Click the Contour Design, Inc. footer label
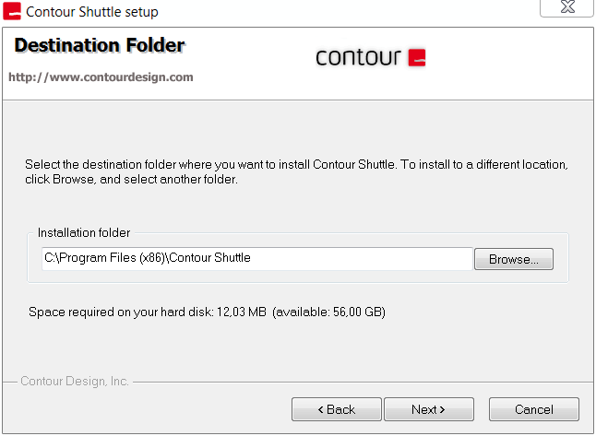Image resolution: width=596 pixels, height=436 pixels. coord(75,381)
